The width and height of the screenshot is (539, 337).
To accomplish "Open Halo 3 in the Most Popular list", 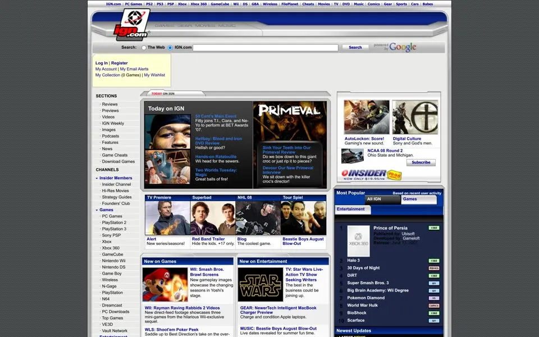I will [x=353, y=261].
